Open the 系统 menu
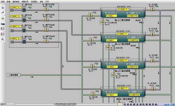 pos(3,2)
